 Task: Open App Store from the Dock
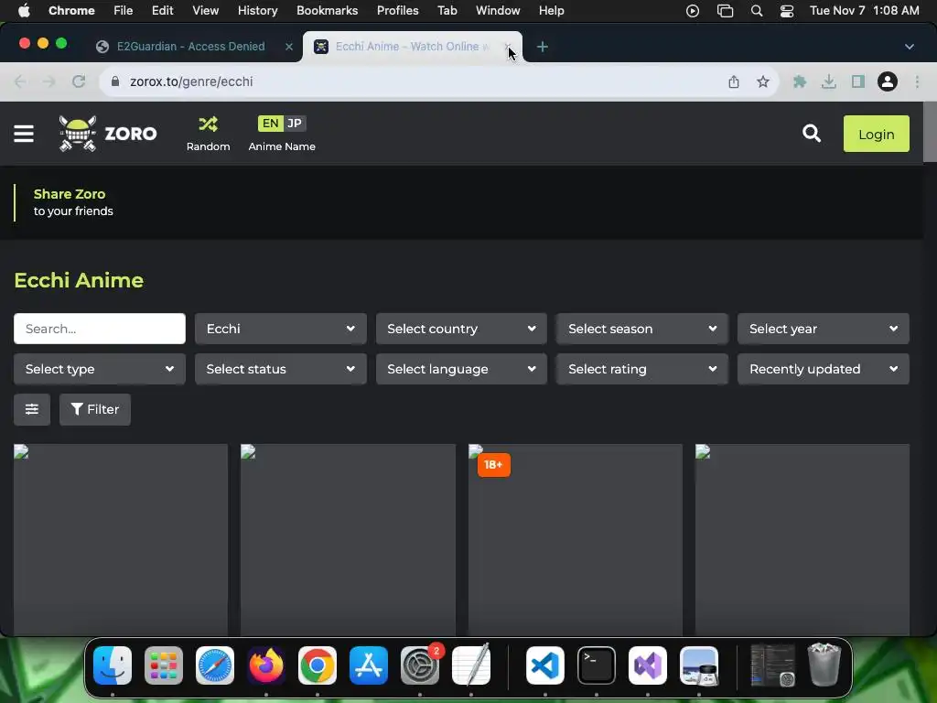pyautogui.click(x=369, y=665)
